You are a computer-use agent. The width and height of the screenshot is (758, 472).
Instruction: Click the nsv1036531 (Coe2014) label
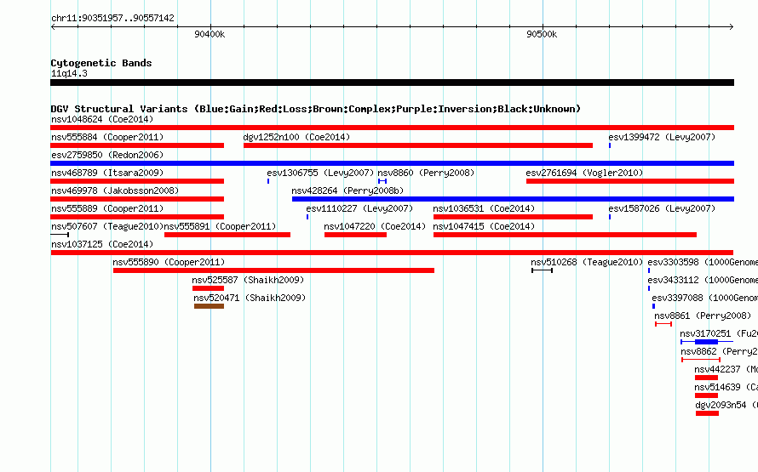pyautogui.click(x=484, y=209)
